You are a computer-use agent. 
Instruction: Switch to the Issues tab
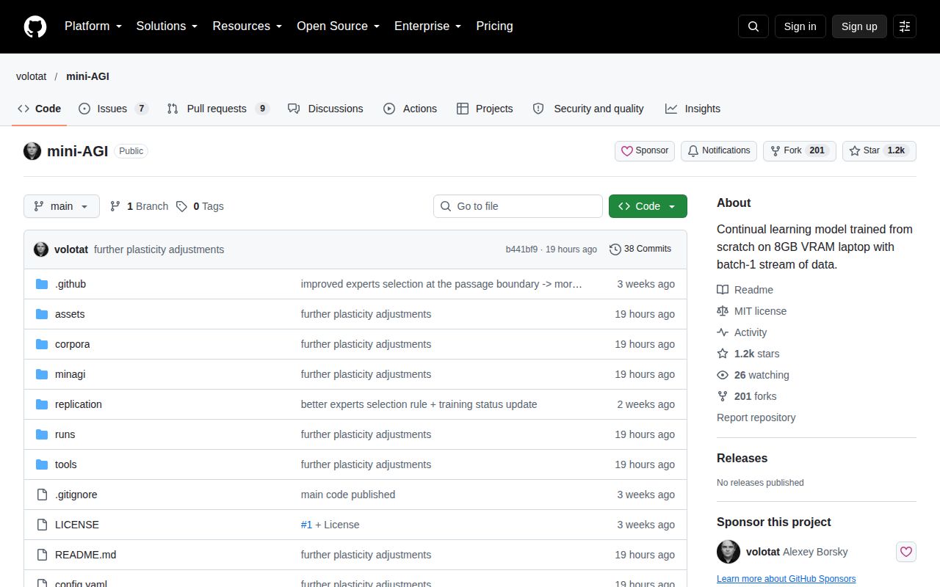(113, 109)
